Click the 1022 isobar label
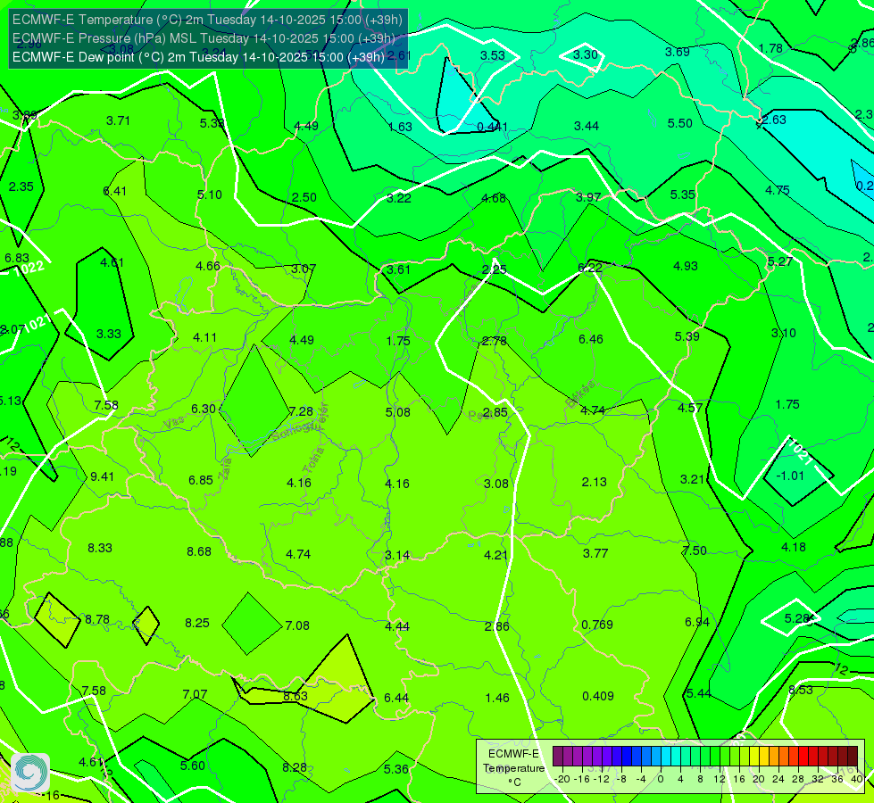Image resolution: width=874 pixels, height=803 pixels. (x=29, y=268)
